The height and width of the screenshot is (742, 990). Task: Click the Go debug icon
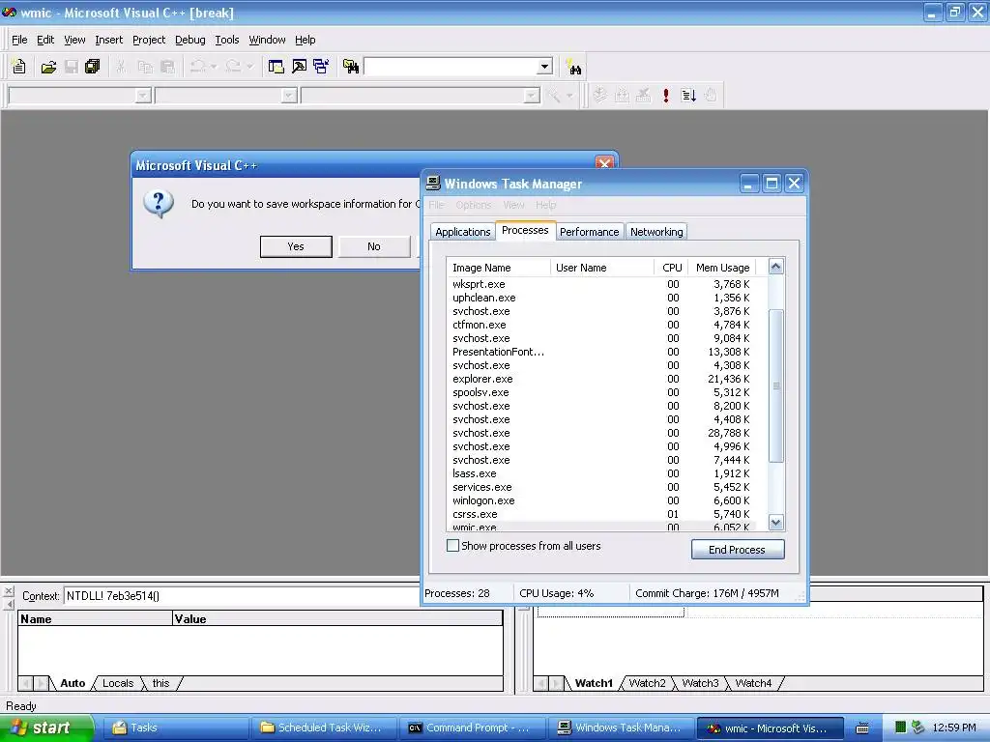pos(688,96)
